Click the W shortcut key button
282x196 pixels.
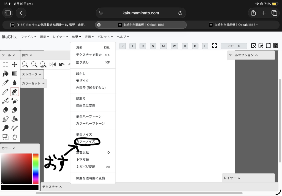pyautogui.click(x=174, y=46)
